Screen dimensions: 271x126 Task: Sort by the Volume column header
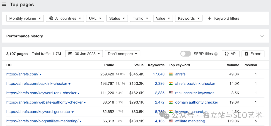[233, 65]
